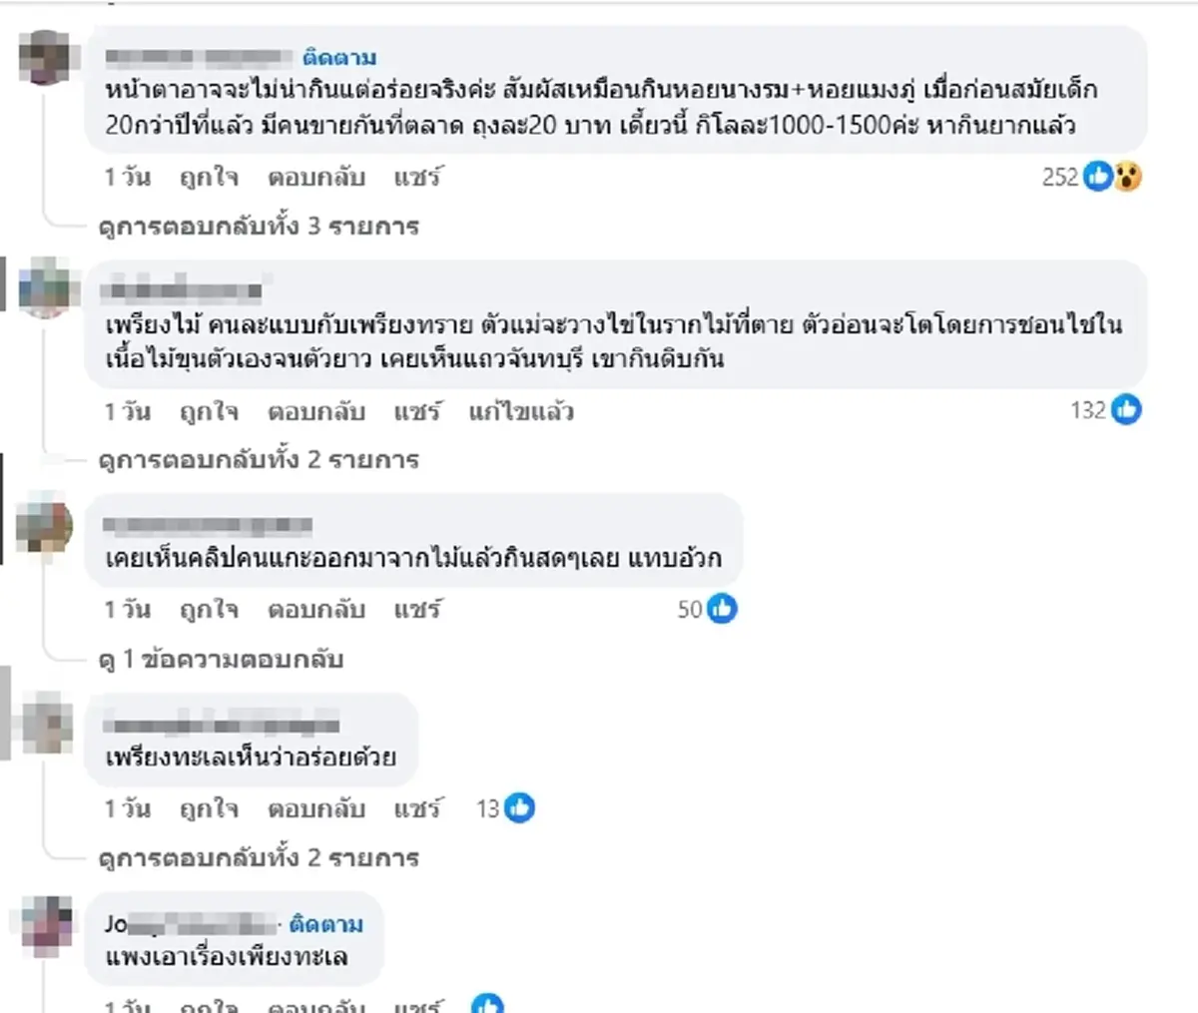Click the like icon showing 13 reactions
Viewport: 1198px width, 1013px height.
coord(518,809)
